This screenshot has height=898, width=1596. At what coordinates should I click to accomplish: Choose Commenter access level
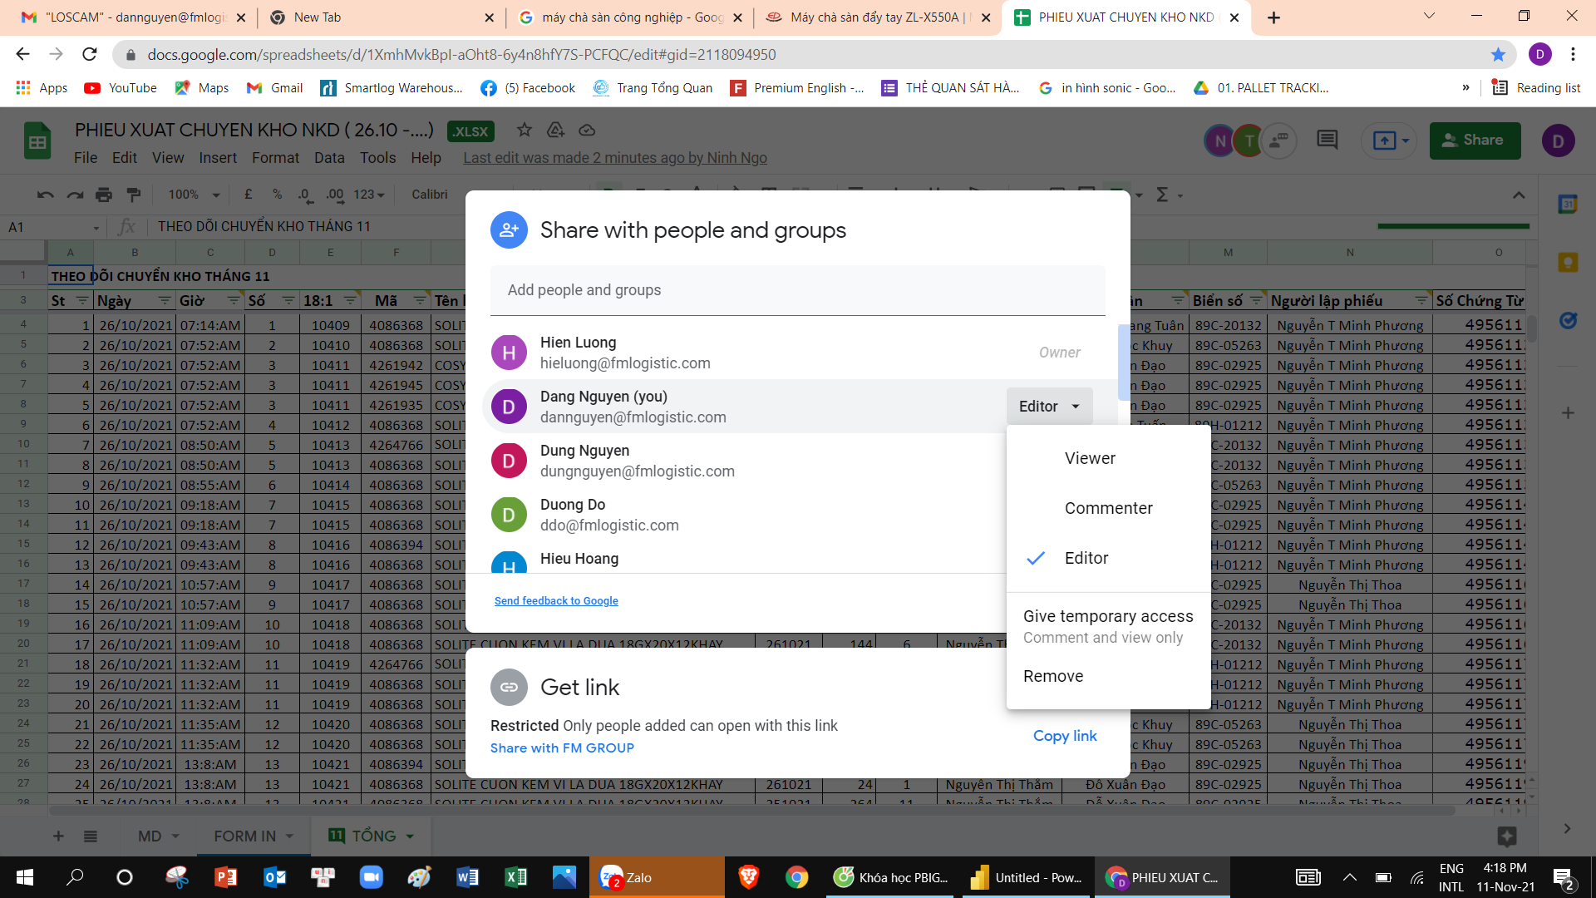1108,508
